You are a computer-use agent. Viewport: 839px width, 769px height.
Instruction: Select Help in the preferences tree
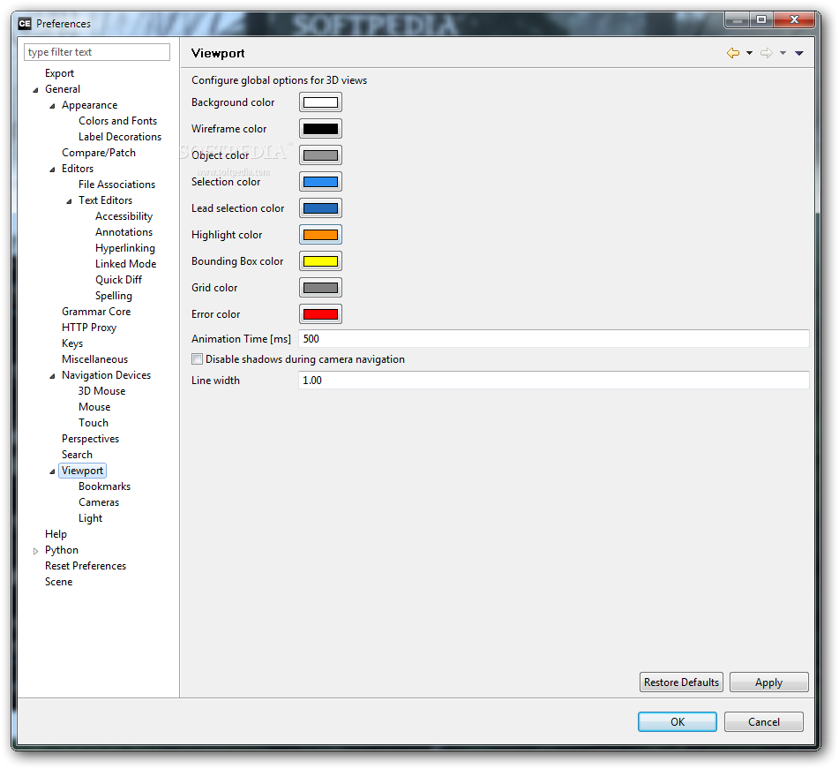[56, 534]
